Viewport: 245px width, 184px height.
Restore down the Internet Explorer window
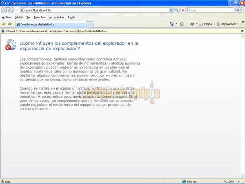coord(236,3)
